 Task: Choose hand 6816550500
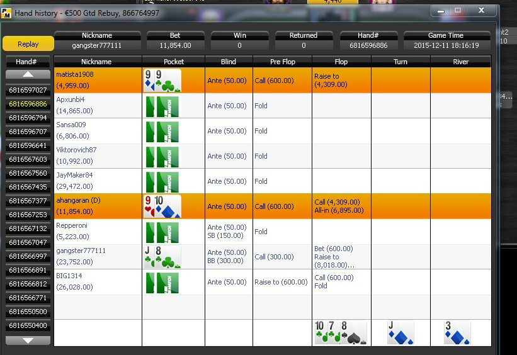(x=28, y=312)
